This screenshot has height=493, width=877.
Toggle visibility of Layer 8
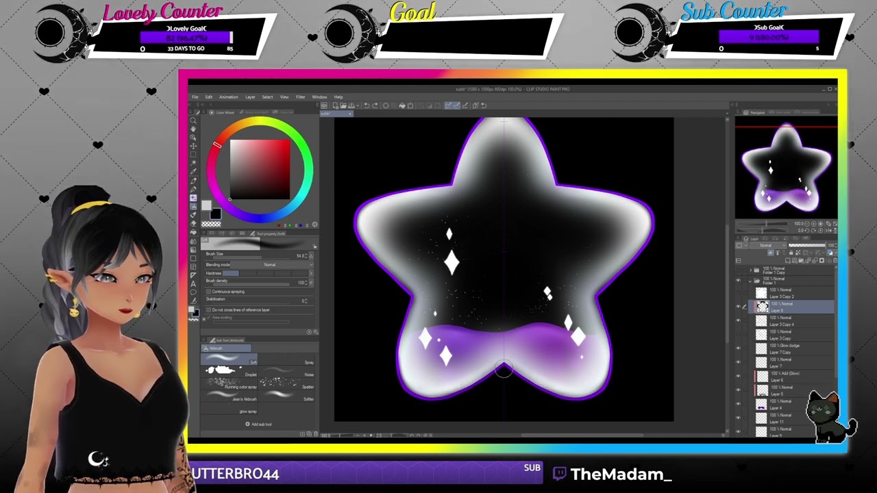point(739,306)
